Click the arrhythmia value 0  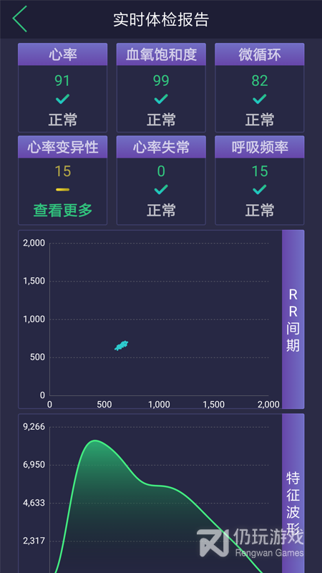tap(161, 171)
